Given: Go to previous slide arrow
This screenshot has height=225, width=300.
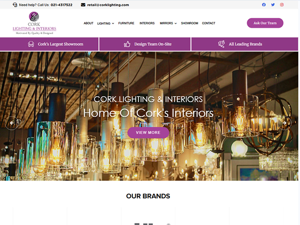Looking at the screenshot, I should [x=12, y=123].
